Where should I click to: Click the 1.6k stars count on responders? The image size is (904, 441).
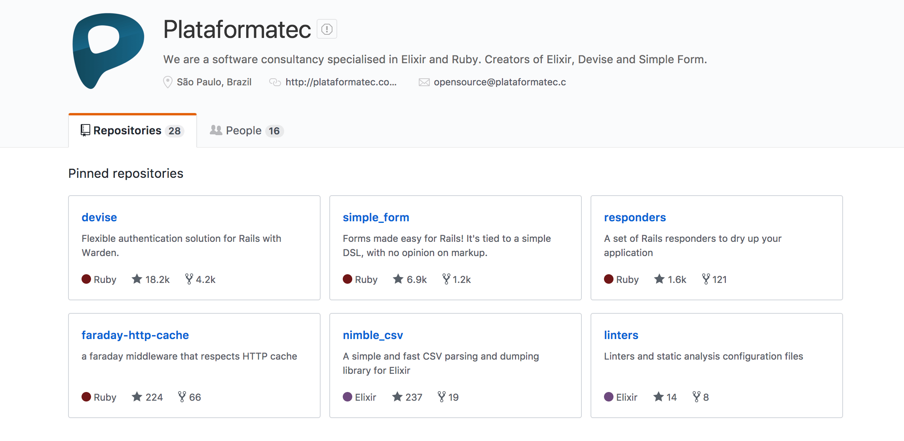(677, 280)
